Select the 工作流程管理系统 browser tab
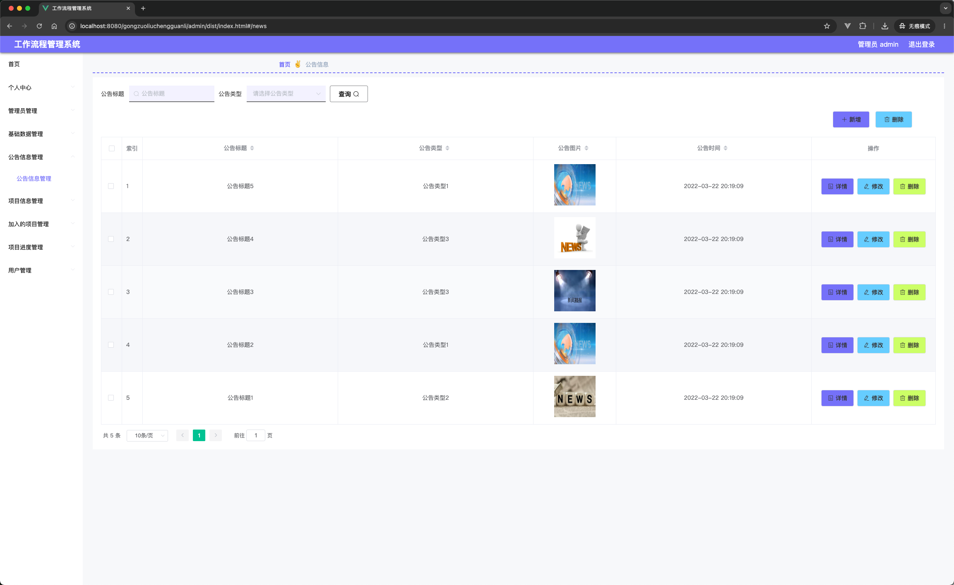The image size is (954, 585). click(x=87, y=8)
